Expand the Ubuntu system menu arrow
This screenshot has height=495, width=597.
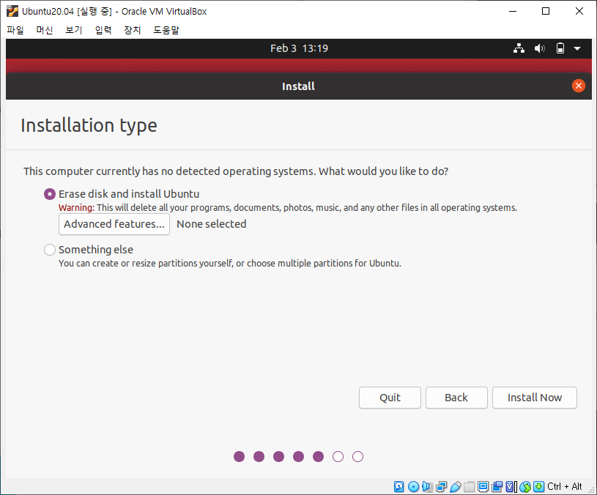point(577,49)
